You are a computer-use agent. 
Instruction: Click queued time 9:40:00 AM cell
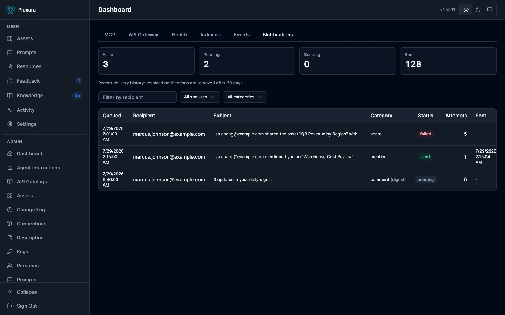coord(114,180)
